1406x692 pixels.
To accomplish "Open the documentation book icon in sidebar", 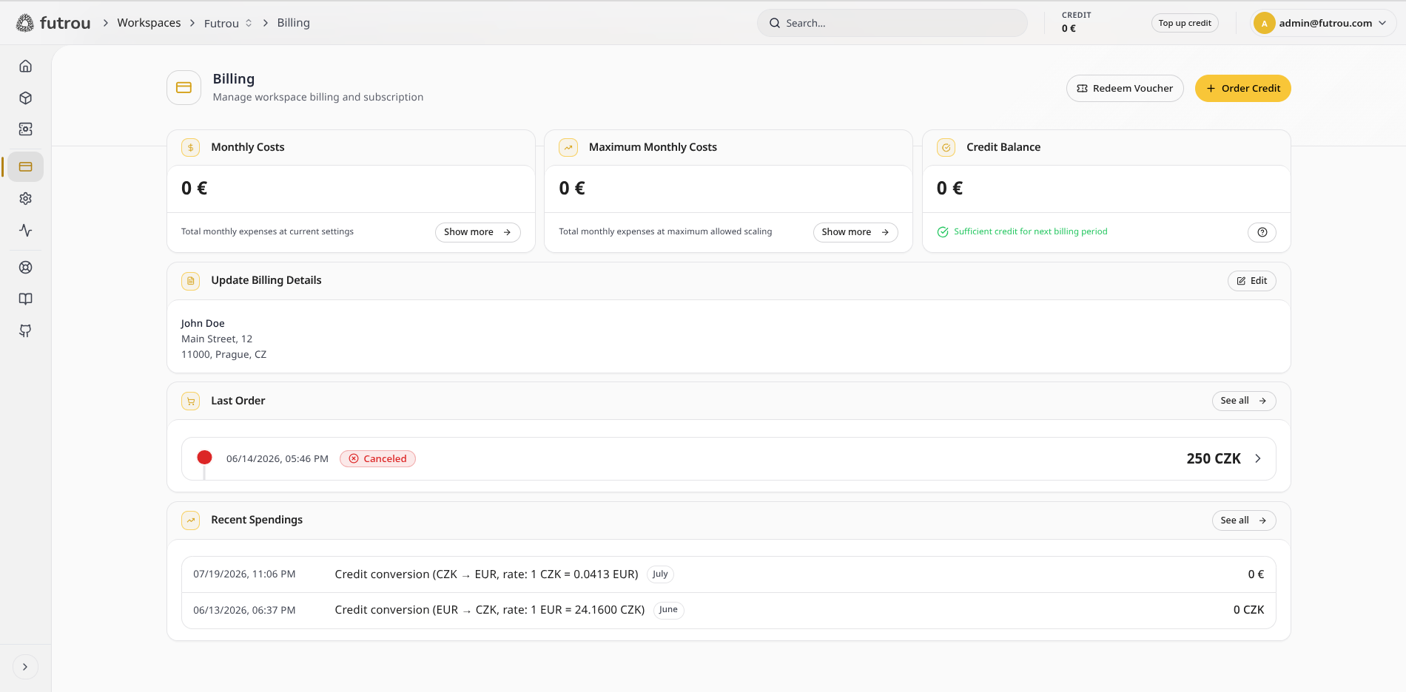I will pyautogui.click(x=26, y=299).
